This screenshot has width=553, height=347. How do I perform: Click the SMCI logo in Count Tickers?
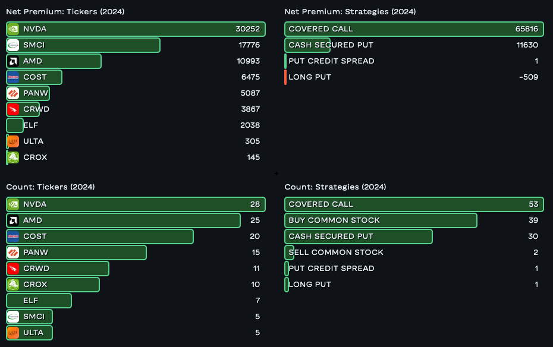coord(13,317)
